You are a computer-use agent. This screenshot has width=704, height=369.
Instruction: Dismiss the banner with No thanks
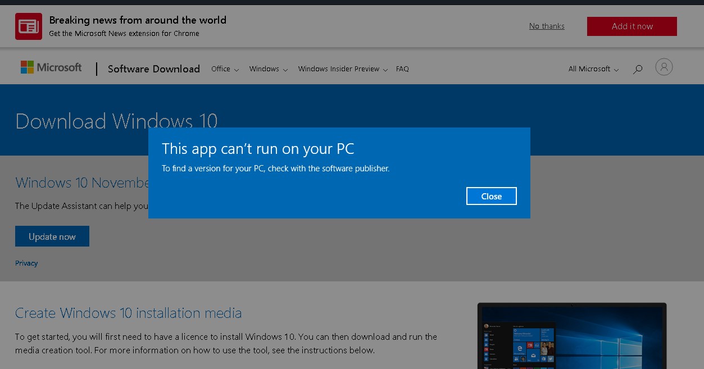pyautogui.click(x=547, y=26)
